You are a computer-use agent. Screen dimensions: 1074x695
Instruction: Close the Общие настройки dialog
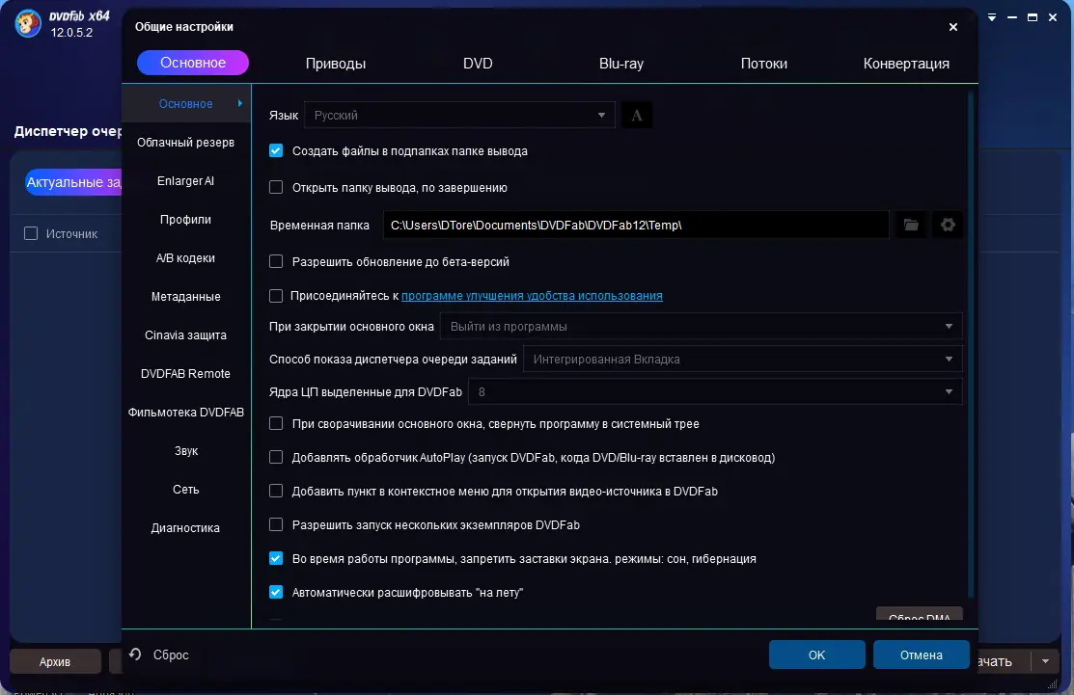coord(952,27)
